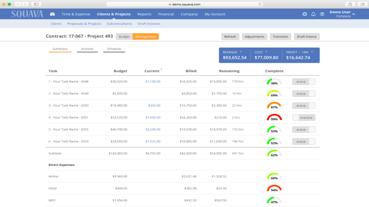
Task: Click help icon beside Current column
Action: [161, 70]
